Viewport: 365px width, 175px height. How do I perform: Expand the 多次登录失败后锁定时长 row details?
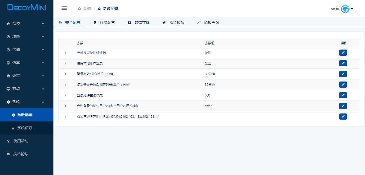(x=65, y=85)
